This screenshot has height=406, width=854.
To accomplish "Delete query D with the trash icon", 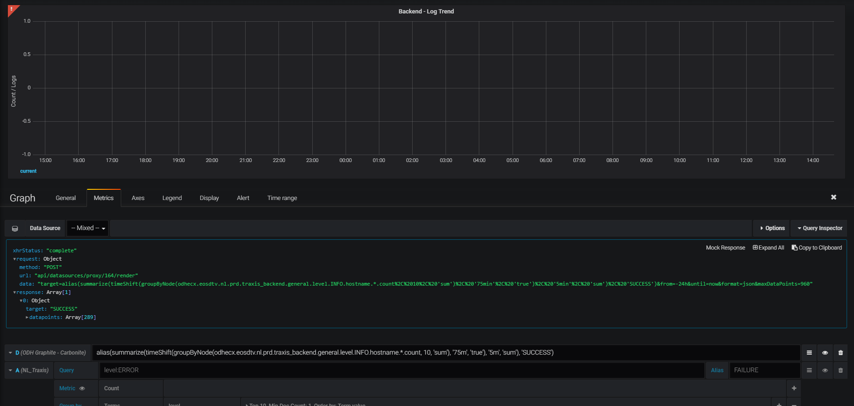I will [x=841, y=353].
